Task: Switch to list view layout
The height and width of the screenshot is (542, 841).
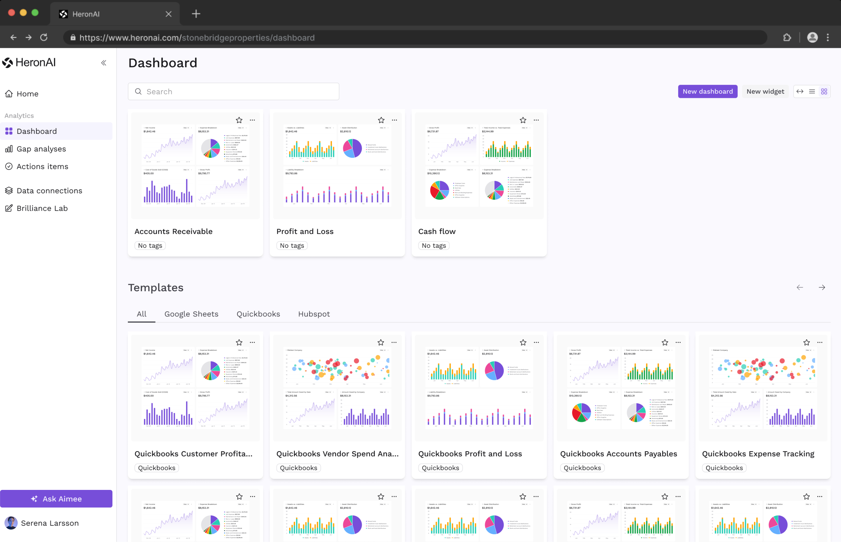Action: (x=812, y=92)
